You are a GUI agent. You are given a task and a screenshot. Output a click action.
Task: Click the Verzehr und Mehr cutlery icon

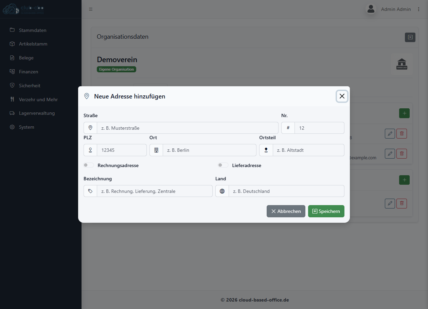[12, 99]
